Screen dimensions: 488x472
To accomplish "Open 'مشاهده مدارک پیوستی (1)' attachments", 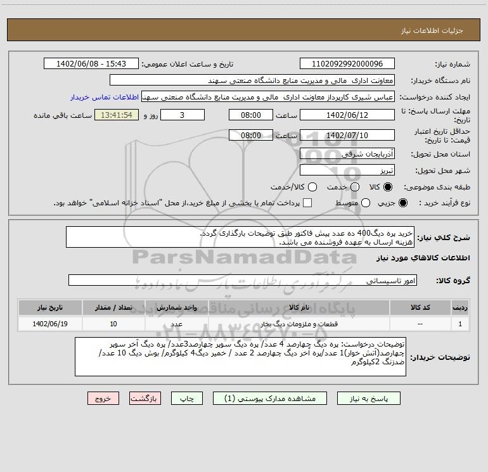I will (270, 399).
